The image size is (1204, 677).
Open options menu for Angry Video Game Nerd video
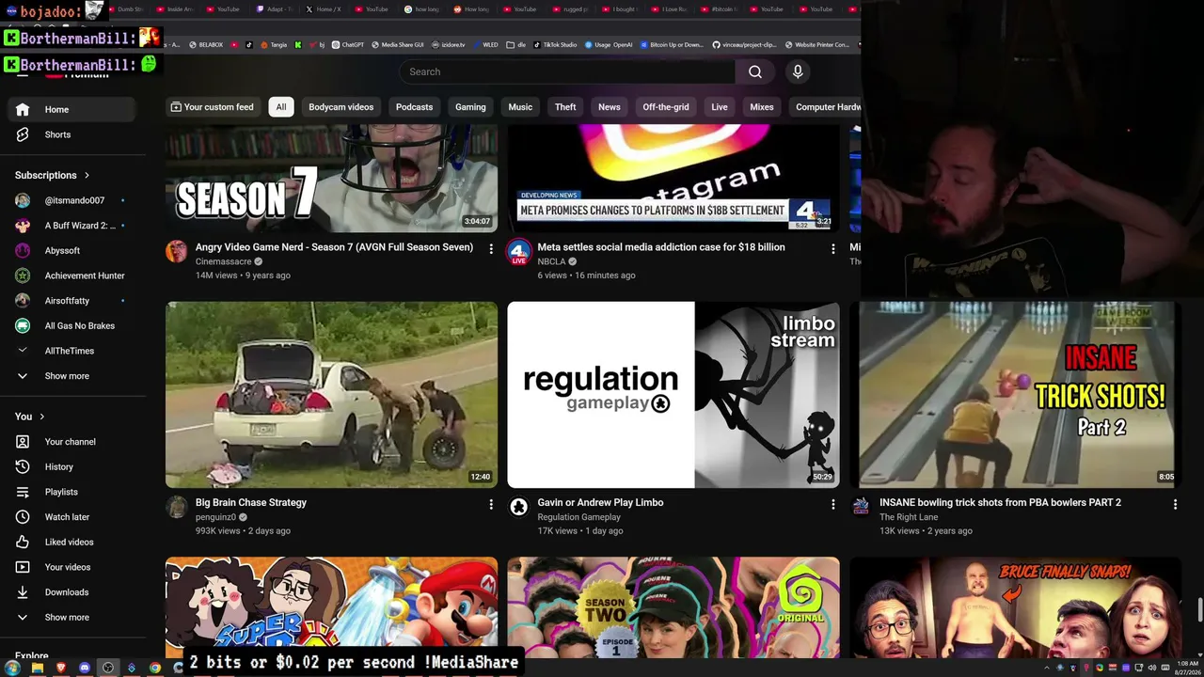point(490,248)
